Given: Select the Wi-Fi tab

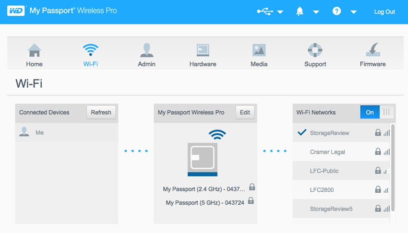Looking at the screenshot, I should (91, 55).
